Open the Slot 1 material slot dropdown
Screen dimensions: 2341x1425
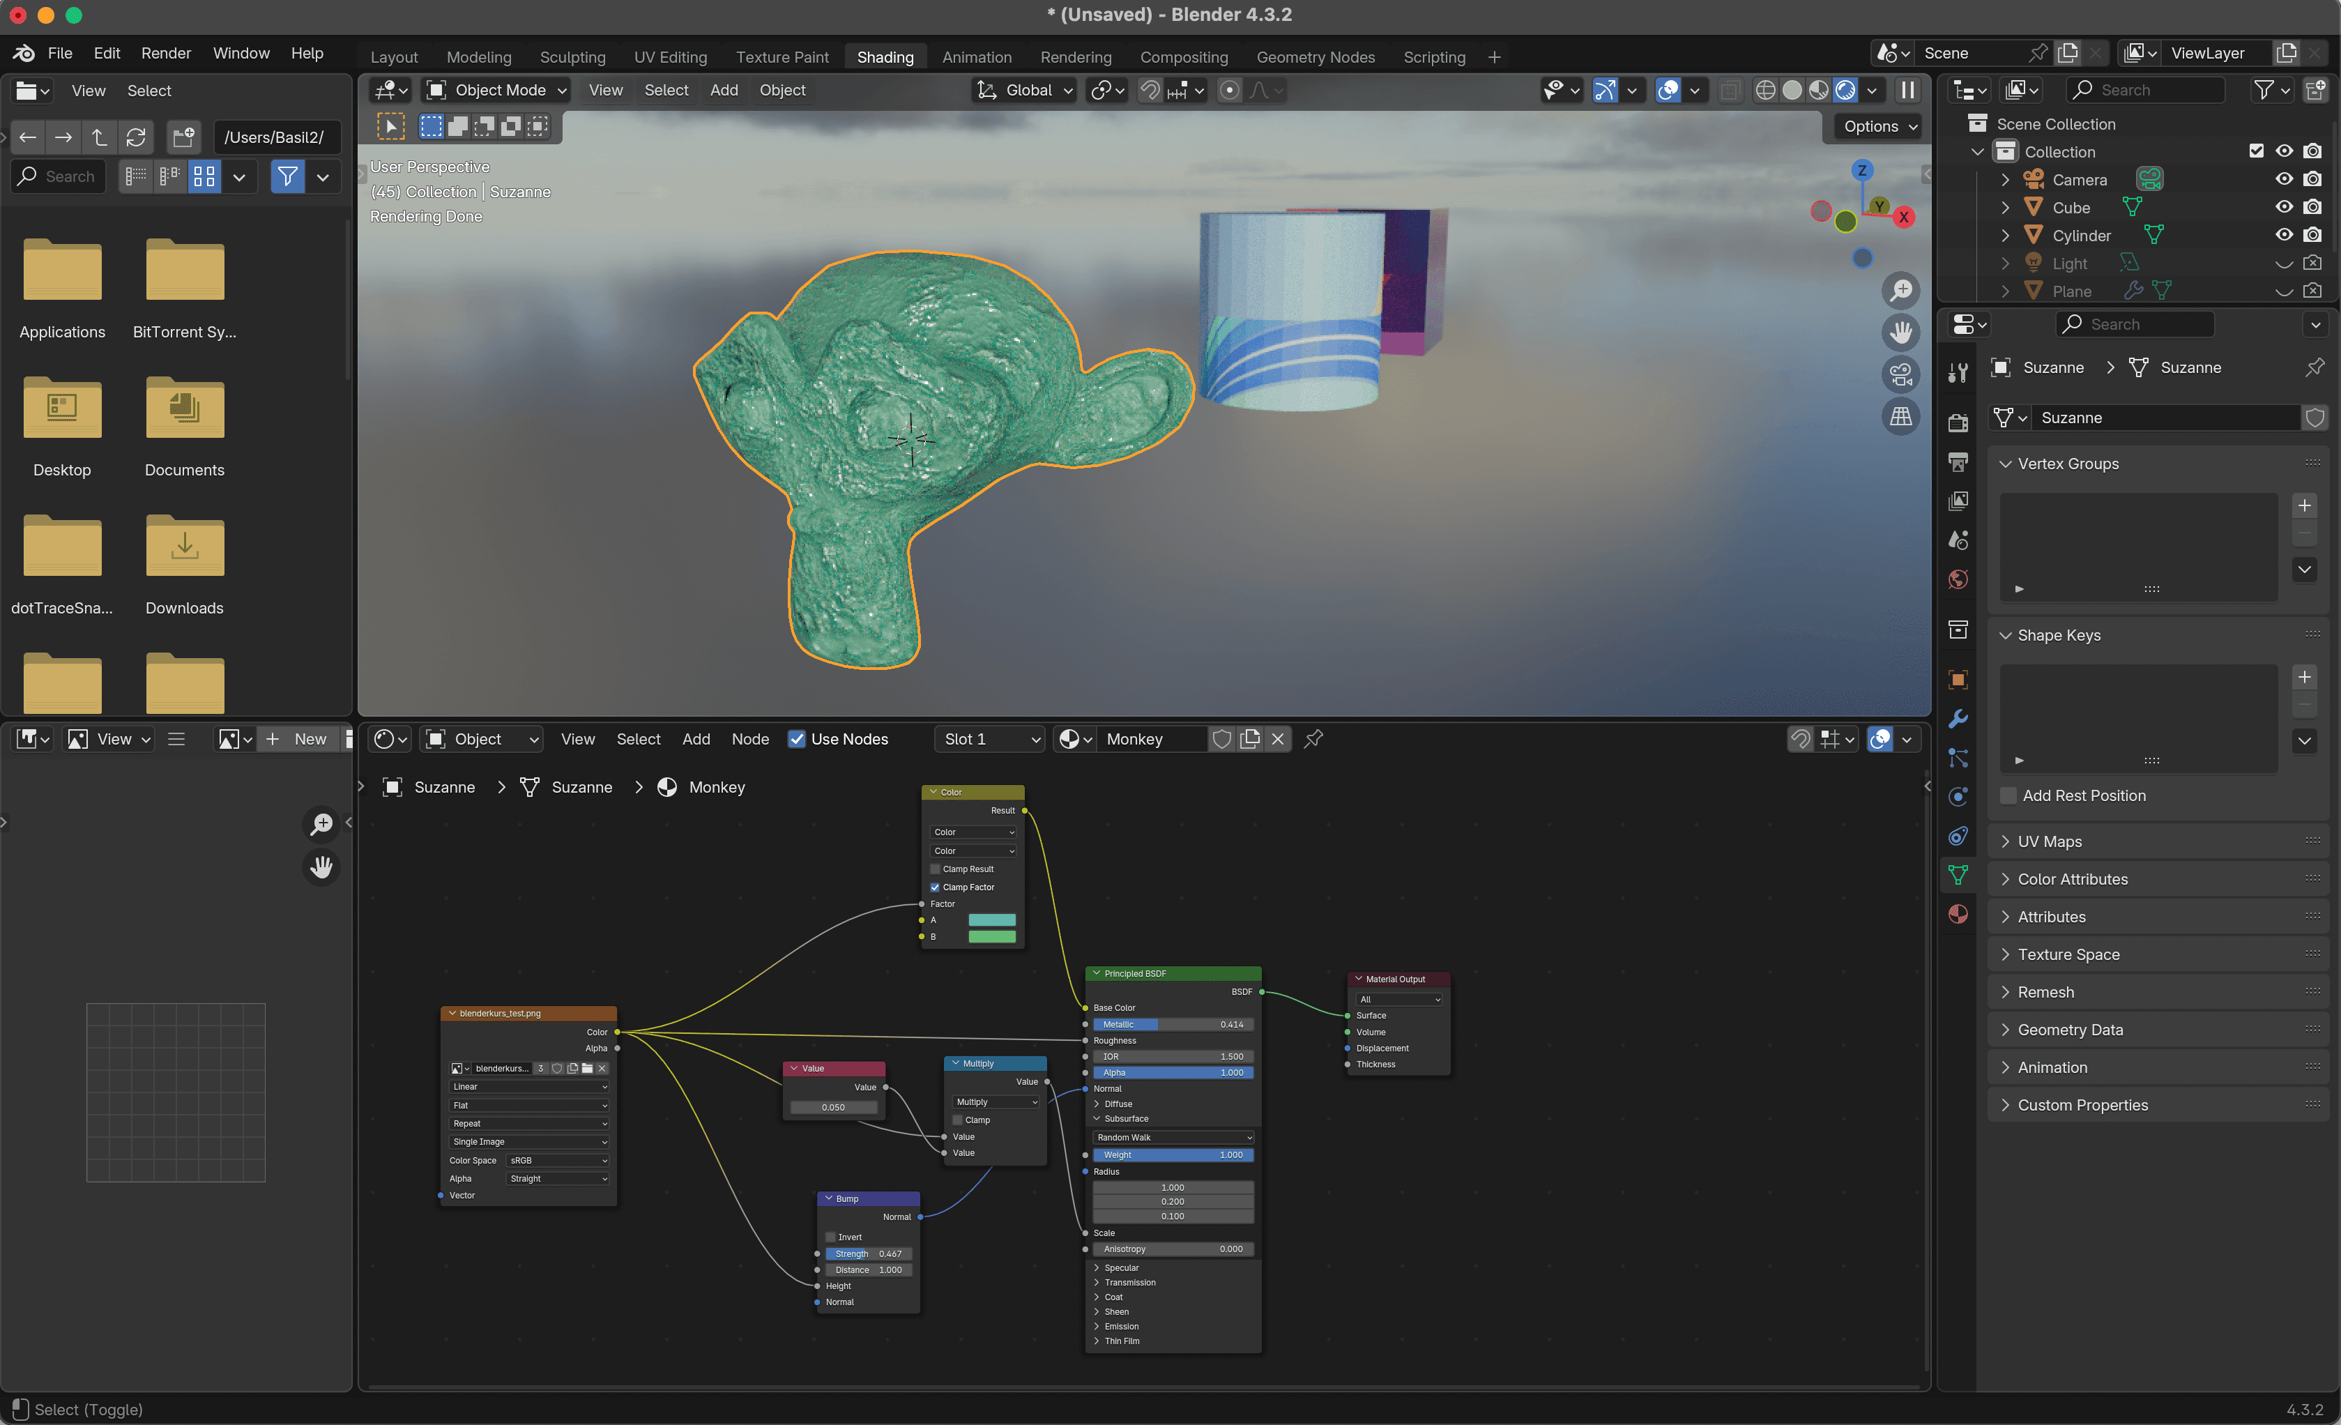pyautogui.click(x=991, y=739)
